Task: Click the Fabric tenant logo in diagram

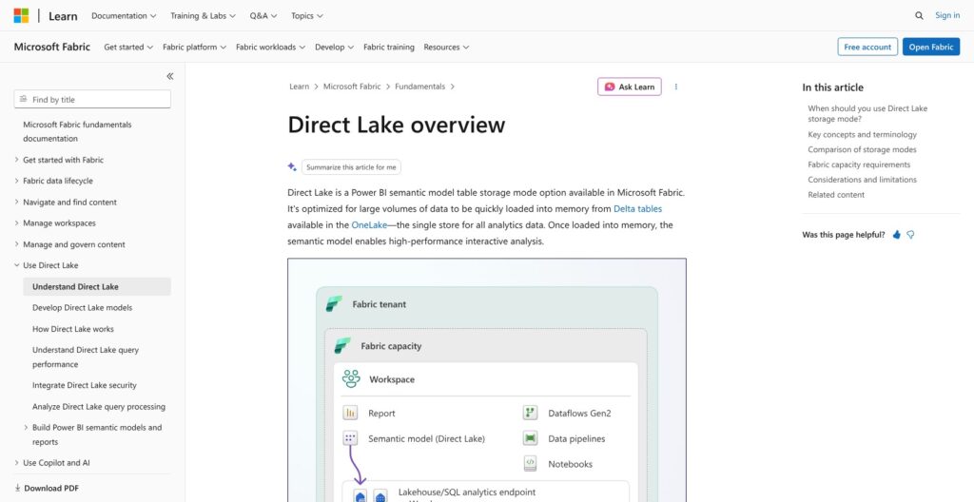Action: pyautogui.click(x=334, y=304)
